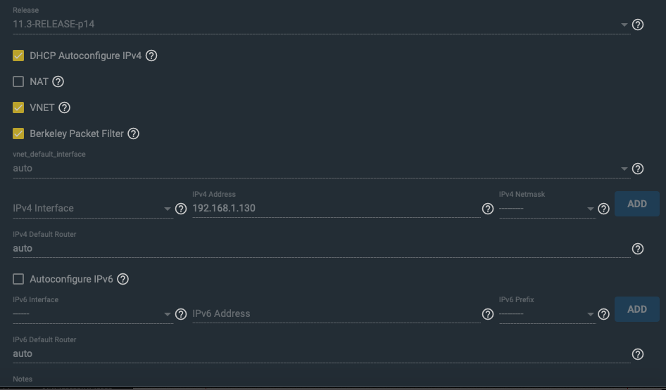Show help for DHCP Autoconfigure IPv4

point(151,56)
